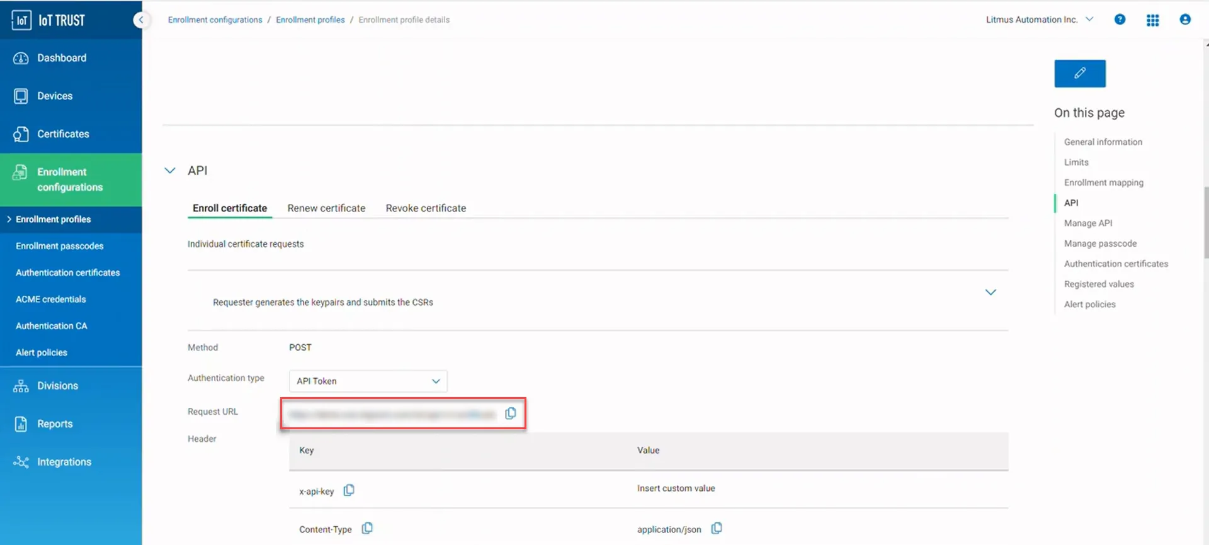Click the page vertical scrollbar
Screen dimensions: 1209x545
[x=1206, y=222]
